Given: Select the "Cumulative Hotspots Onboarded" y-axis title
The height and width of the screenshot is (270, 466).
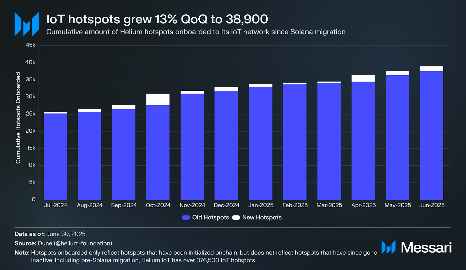Looking at the screenshot, I should coord(18,118).
